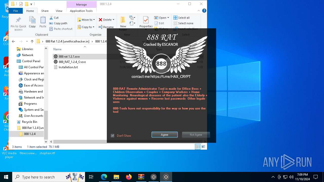Click the New folder icon
Screen dimensions: 324x182
pos(123,20)
